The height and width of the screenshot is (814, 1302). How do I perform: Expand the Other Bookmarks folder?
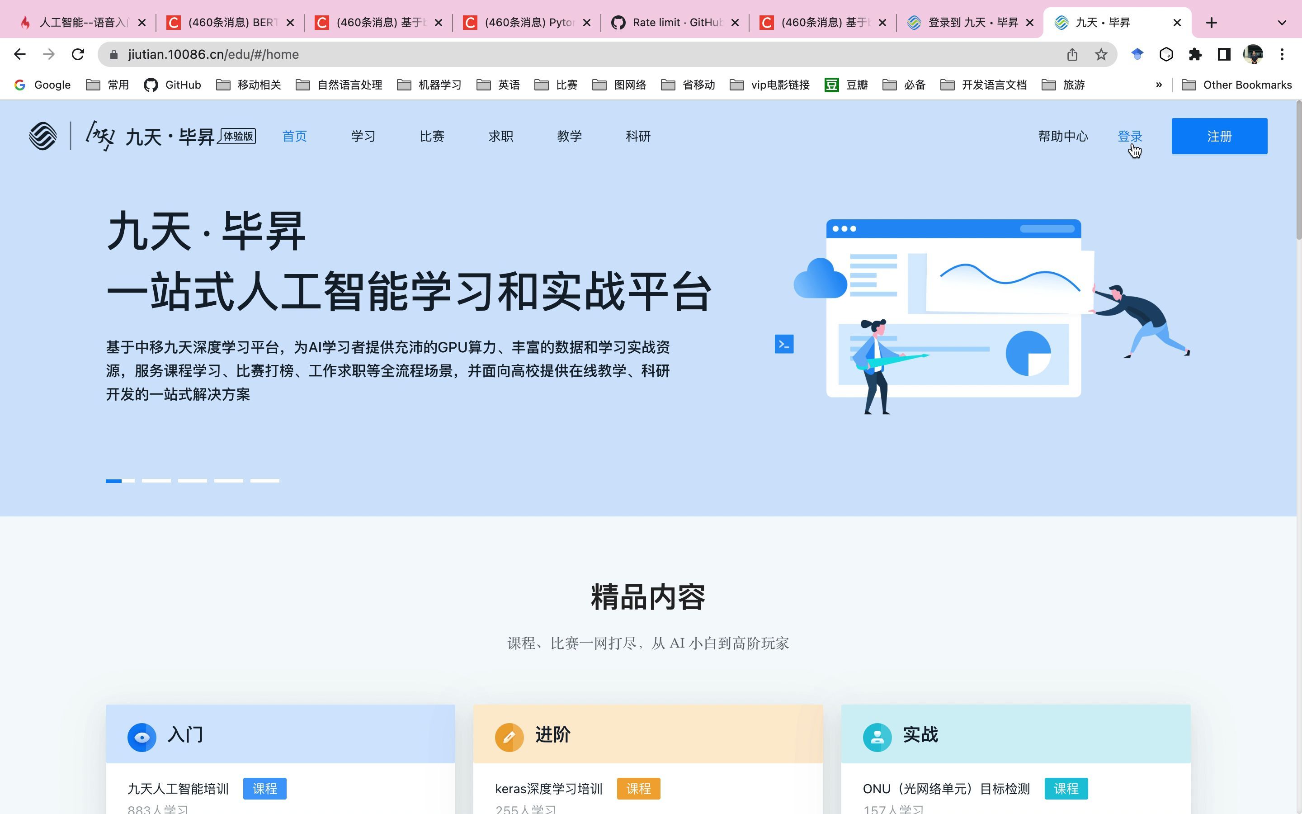tap(1237, 85)
